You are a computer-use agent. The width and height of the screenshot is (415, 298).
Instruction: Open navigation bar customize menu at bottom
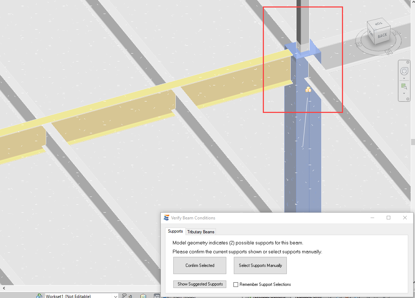(408, 99)
